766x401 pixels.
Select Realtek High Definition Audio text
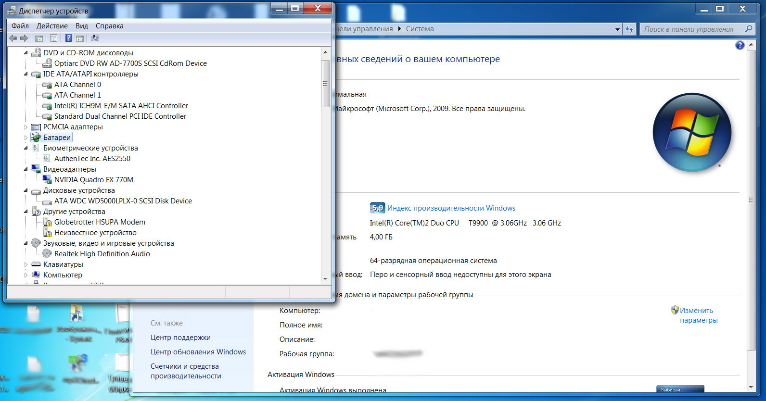(102, 254)
